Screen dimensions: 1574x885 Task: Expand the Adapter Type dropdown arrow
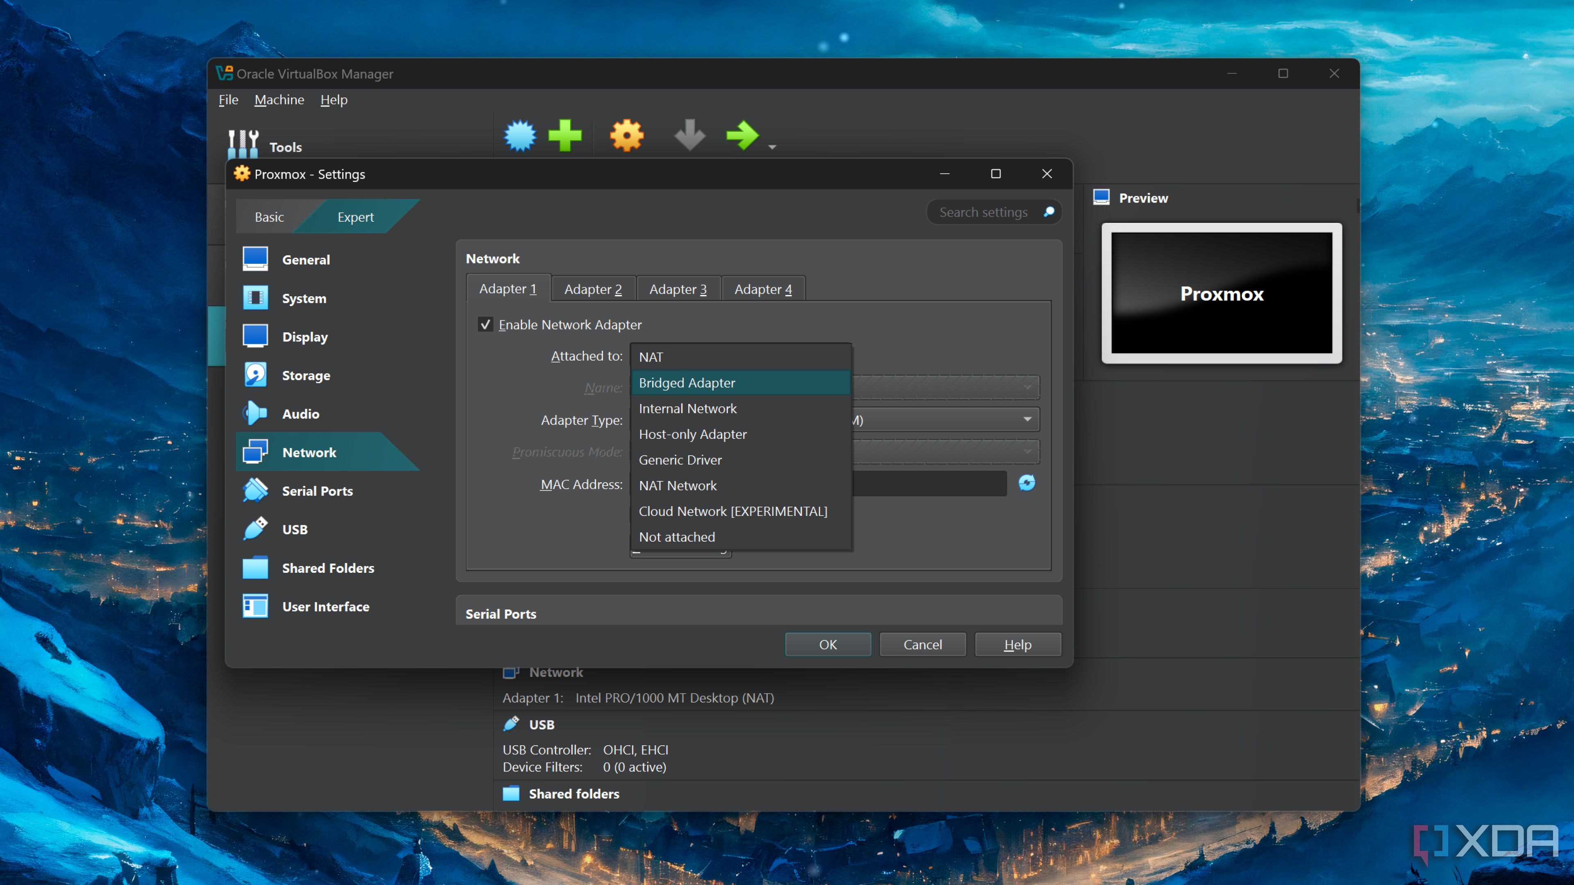pyautogui.click(x=1027, y=420)
